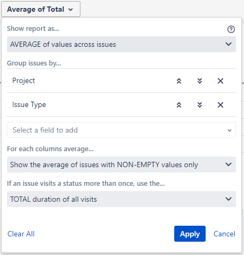Click chevron arrow of Show report as dropdown
Image resolution: width=244 pixels, height=255 pixels.
[x=229, y=44]
